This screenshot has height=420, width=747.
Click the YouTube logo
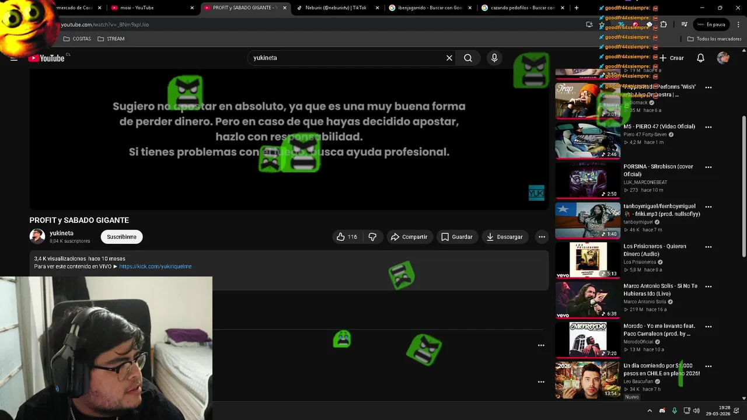pos(46,58)
